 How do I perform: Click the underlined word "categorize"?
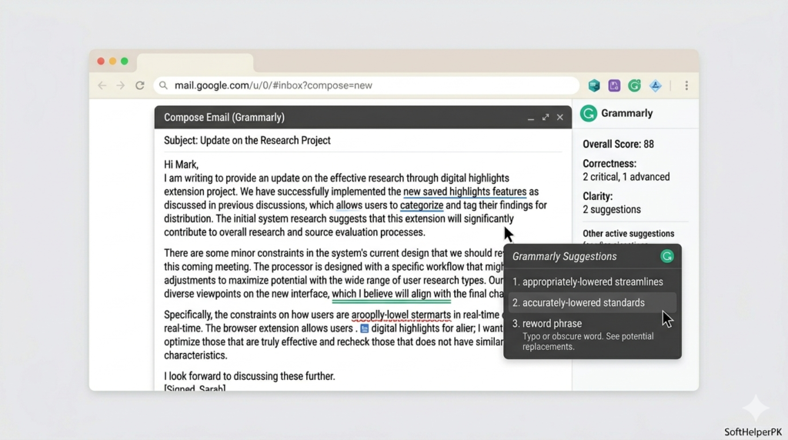pyautogui.click(x=422, y=205)
